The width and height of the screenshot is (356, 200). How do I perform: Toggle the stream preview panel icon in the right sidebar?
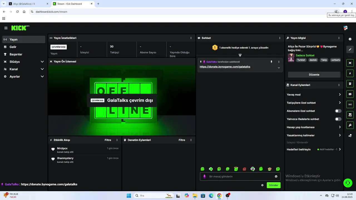pyautogui.click(x=350, y=63)
